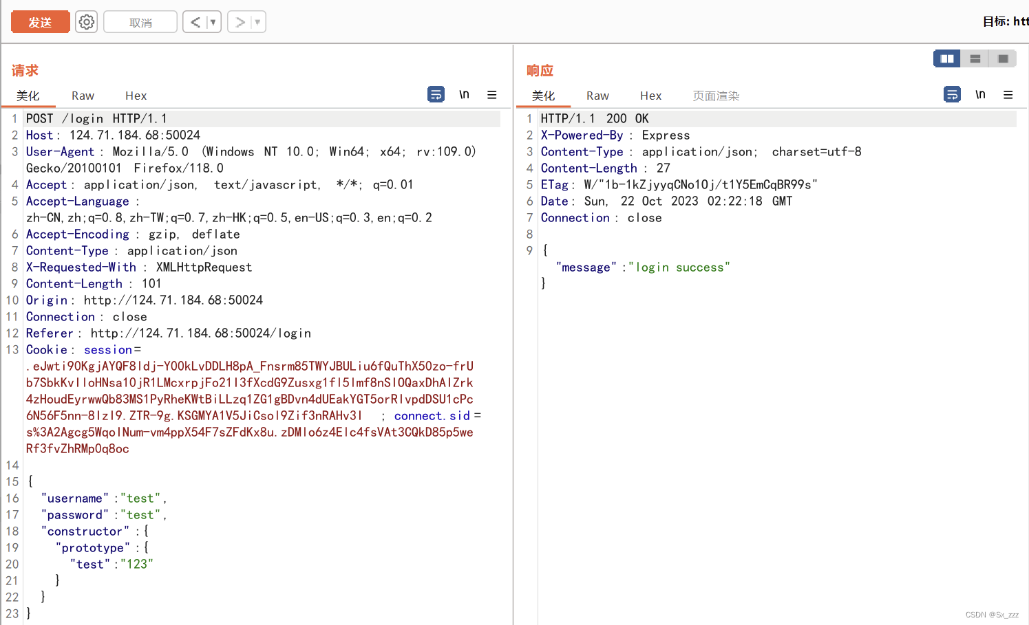
Task: Toggle word wrap icon in response panel
Action: pos(953,94)
